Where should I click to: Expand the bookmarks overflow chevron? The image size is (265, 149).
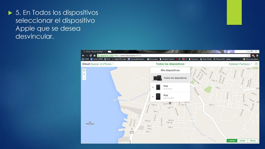tap(240, 59)
